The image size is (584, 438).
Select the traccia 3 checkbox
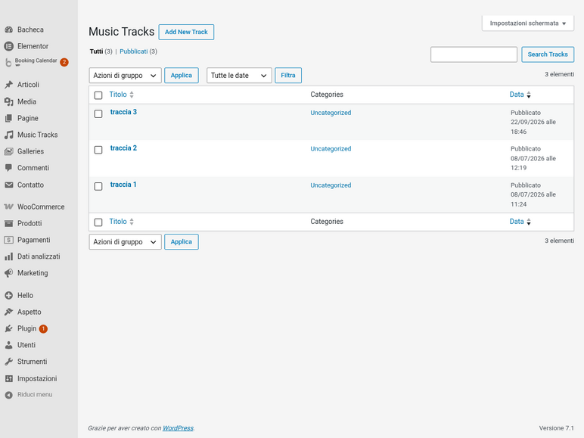tap(98, 113)
